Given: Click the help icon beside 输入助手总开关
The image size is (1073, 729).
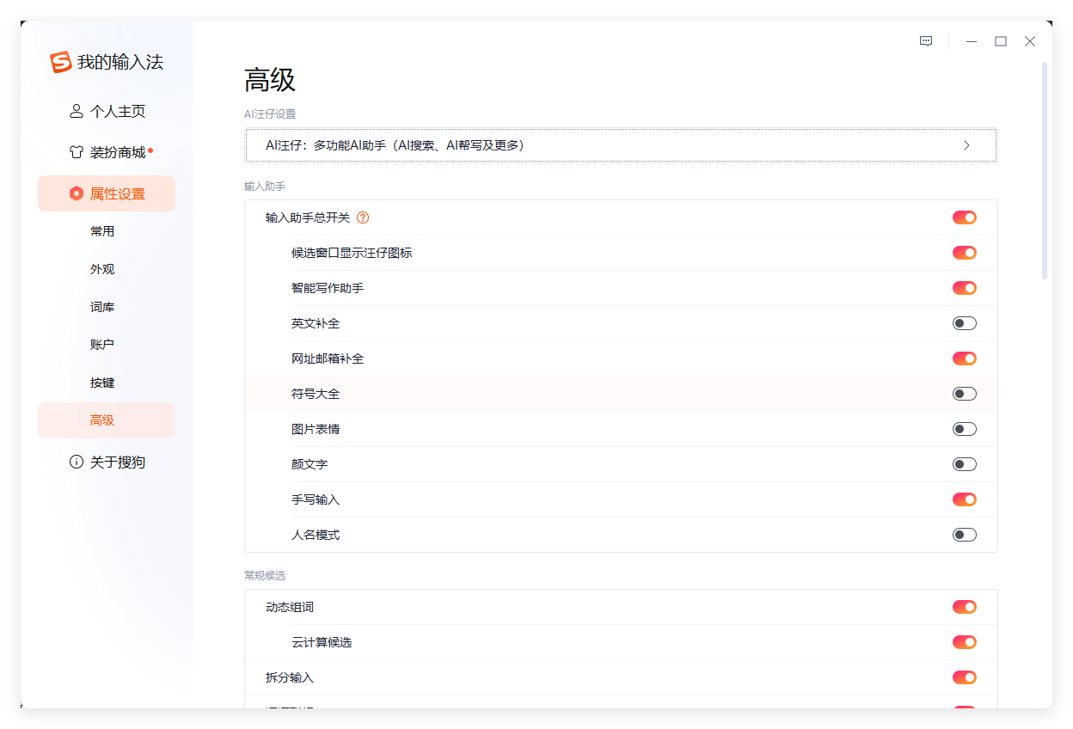Looking at the screenshot, I should coord(363,217).
